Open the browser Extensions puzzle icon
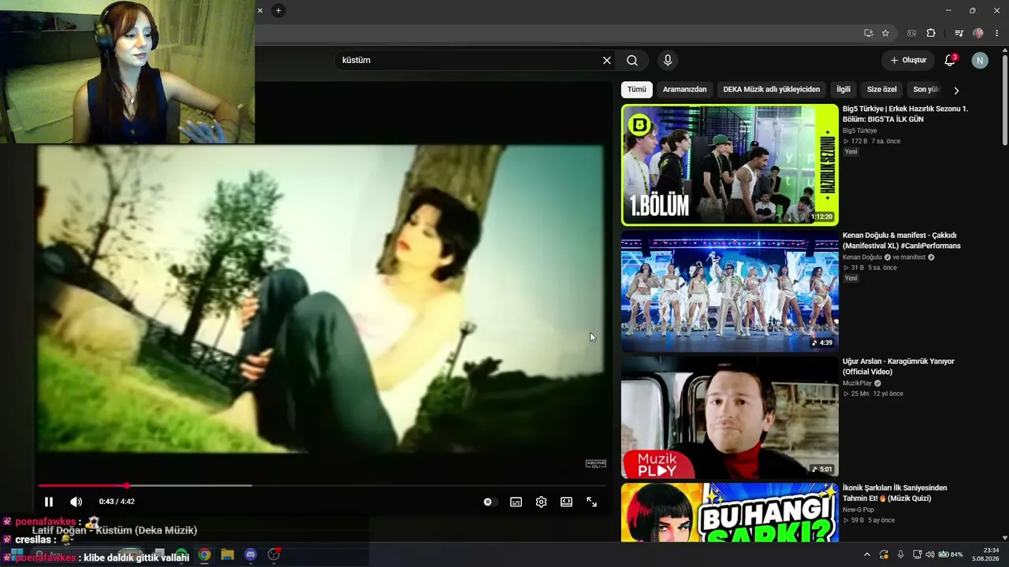Screen dimensions: 1009x567 coord(931,33)
